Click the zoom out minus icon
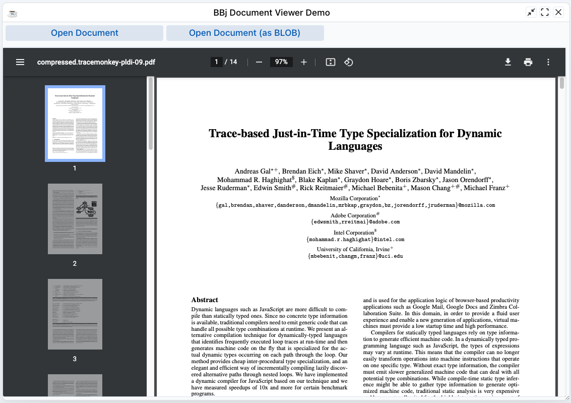This screenshot has height=403, width=571. [259, 62]
